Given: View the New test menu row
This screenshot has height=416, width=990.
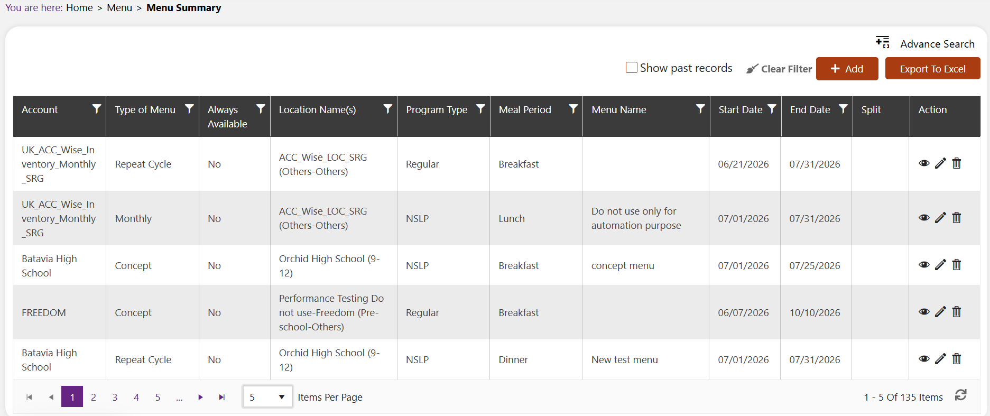Looking at the screenshot, I should coord(924,359).
